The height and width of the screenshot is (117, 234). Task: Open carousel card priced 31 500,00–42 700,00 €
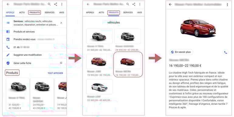[18, 94]
